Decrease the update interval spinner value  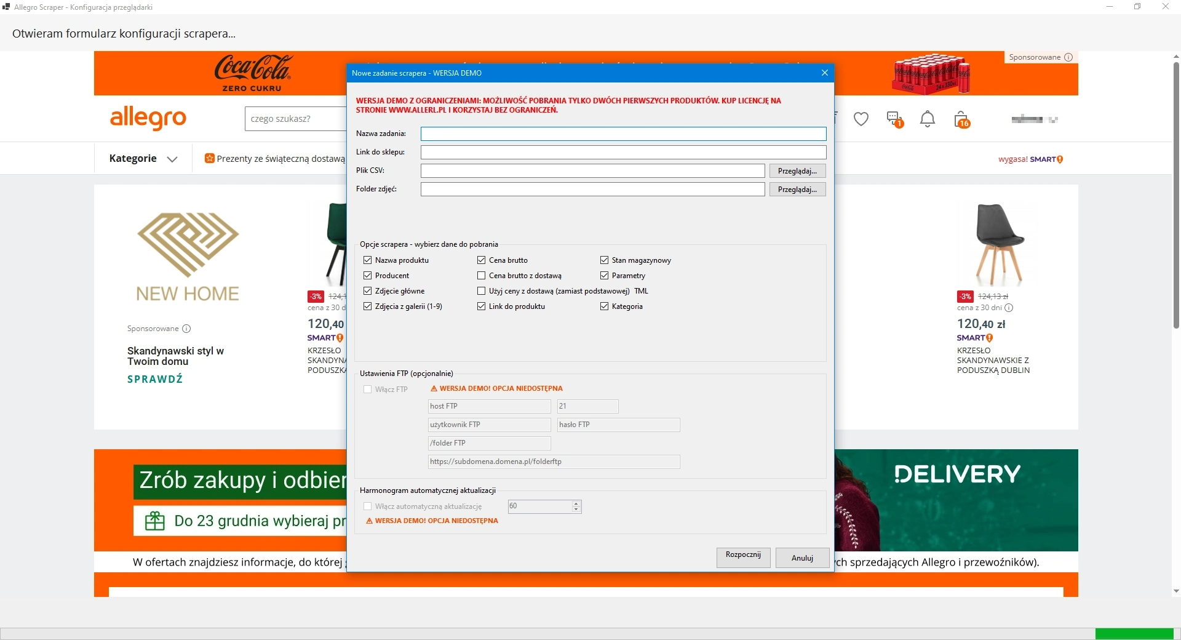[576, 510]
